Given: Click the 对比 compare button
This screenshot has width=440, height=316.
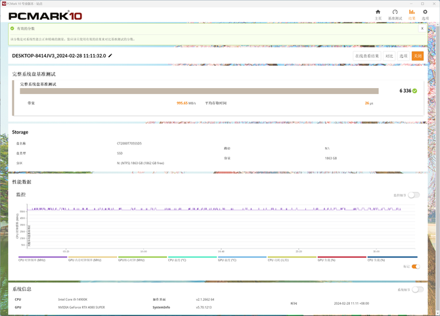Looking at the screenshot, I should pos(389,56).
